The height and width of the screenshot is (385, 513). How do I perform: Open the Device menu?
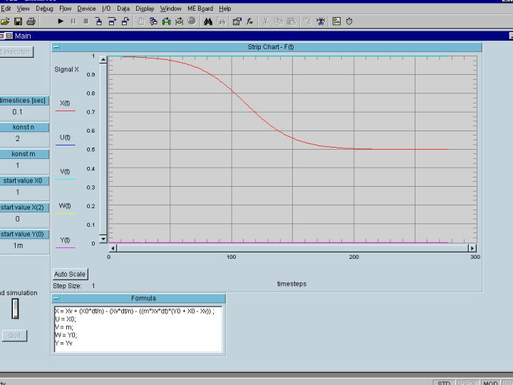click(x=86, y=9)
